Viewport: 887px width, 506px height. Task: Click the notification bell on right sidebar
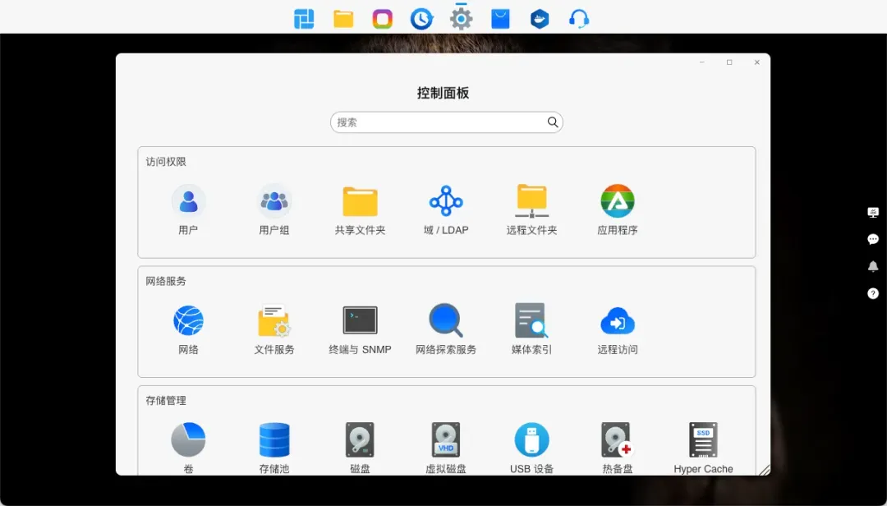[x=873, y=266]
